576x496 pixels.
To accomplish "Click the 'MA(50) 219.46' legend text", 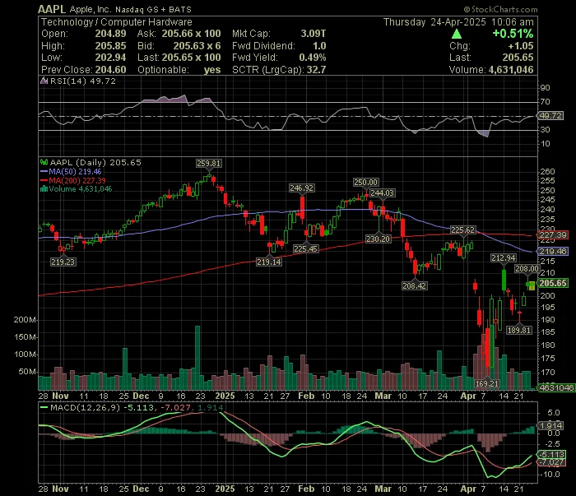I will pos(75,172).
